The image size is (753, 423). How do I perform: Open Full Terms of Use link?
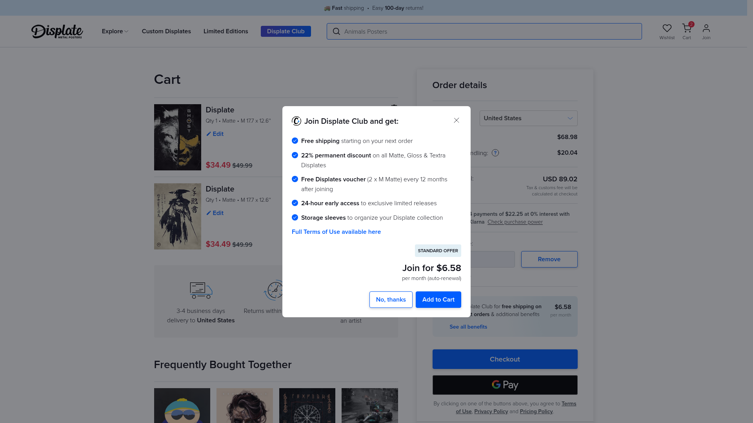[x=336, y=232]
